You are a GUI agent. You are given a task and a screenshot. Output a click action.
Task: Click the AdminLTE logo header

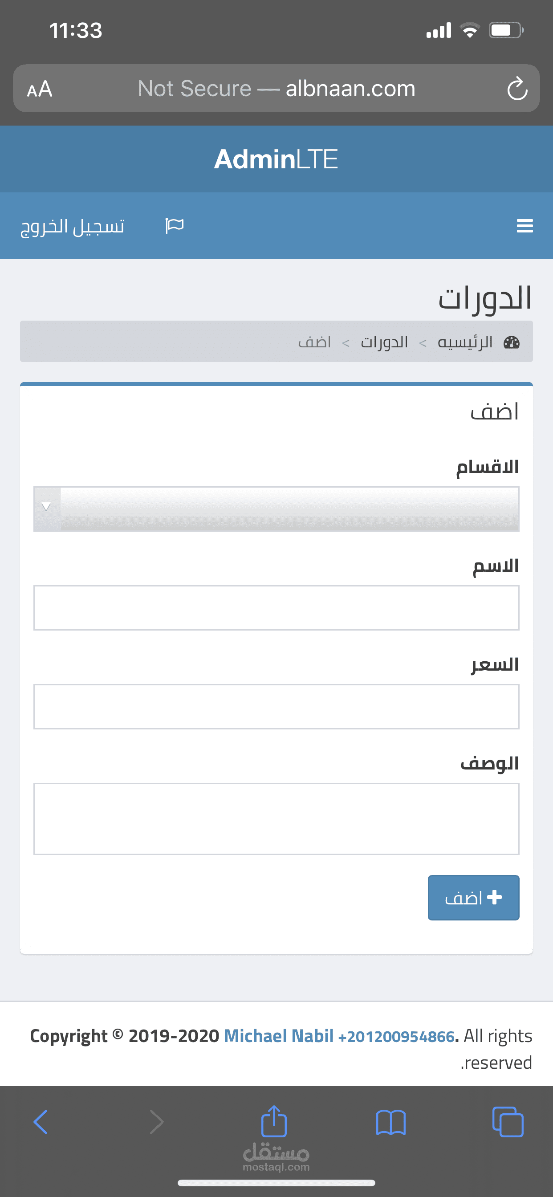click(x=276, y=159)
